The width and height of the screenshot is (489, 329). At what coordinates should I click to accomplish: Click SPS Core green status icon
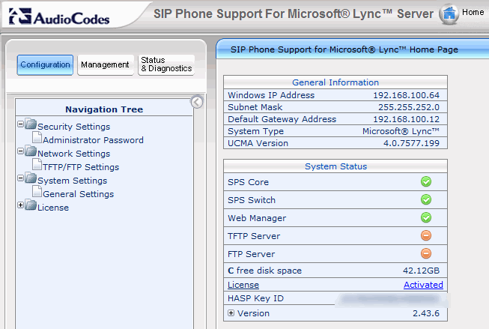(x=426, y=181)
